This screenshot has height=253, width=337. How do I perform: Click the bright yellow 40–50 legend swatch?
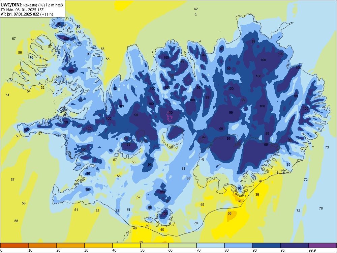[126, 246]
